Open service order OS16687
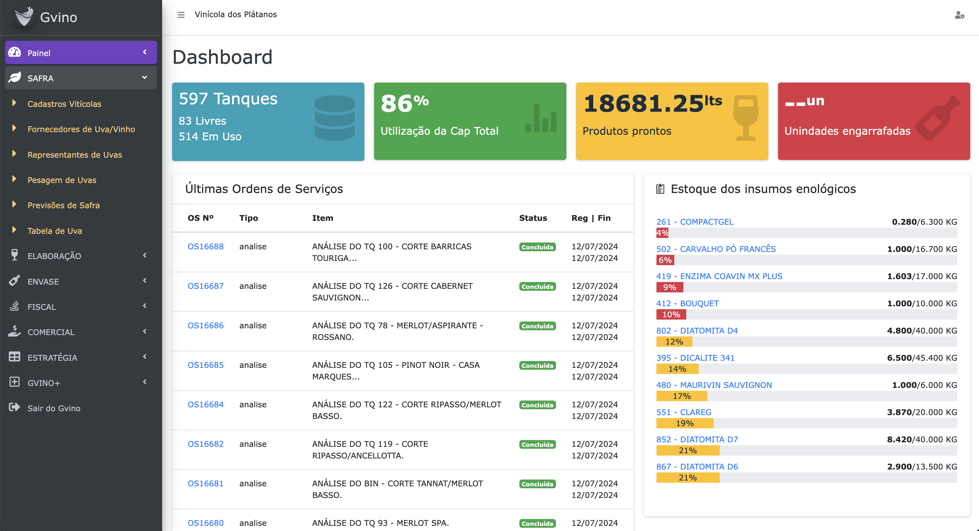 point(206,286)
